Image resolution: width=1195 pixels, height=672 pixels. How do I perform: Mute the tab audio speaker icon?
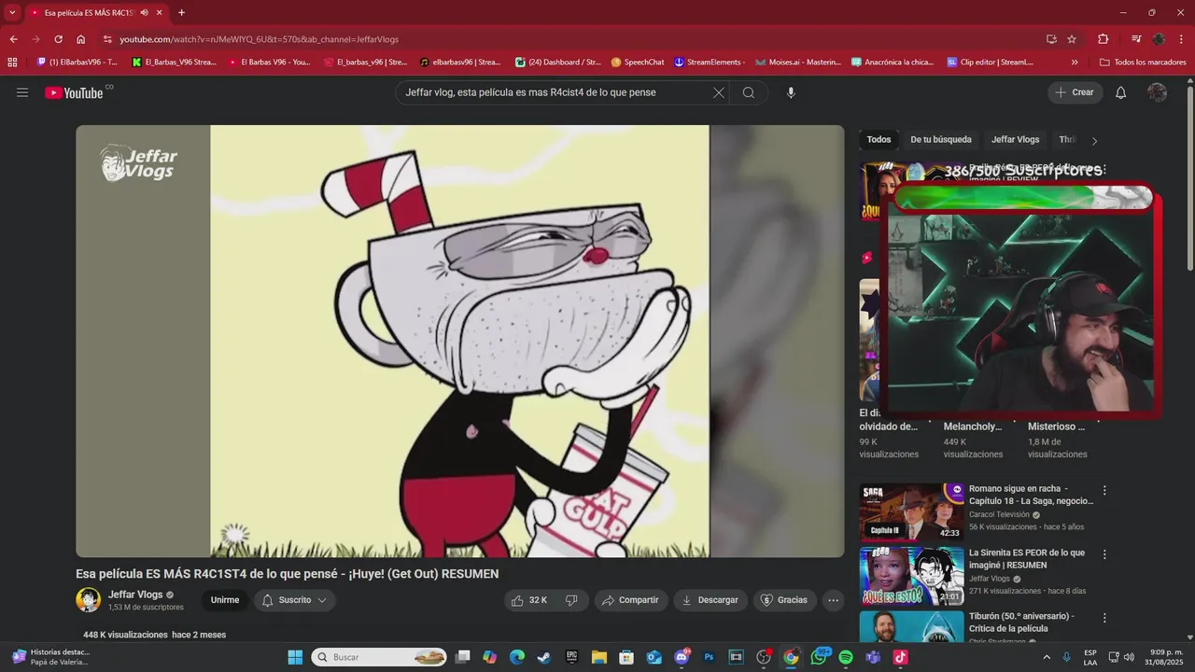tap(144, 12)
